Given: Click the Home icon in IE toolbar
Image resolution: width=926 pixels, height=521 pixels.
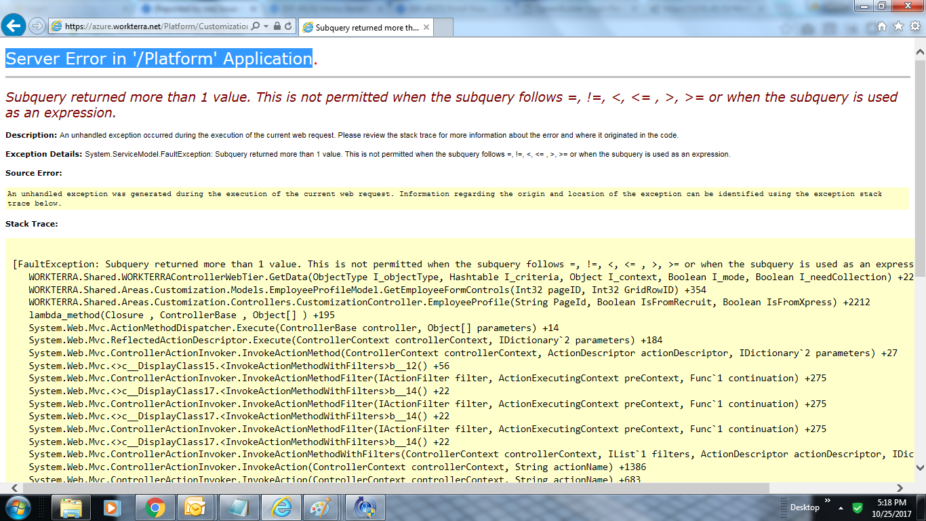Looking at the screenshot, I should (x=882, y=26).
